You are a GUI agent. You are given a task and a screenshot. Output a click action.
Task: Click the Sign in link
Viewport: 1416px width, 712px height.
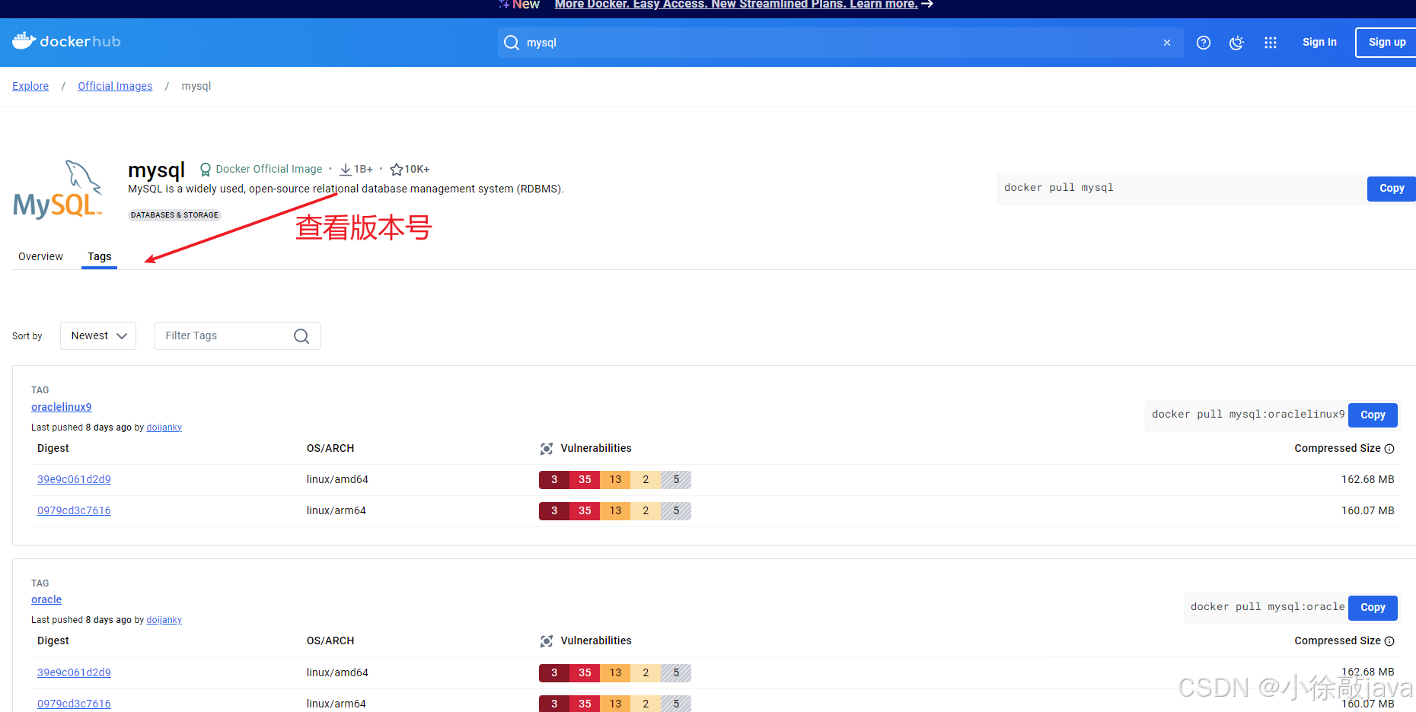[x=1319, y=42]
